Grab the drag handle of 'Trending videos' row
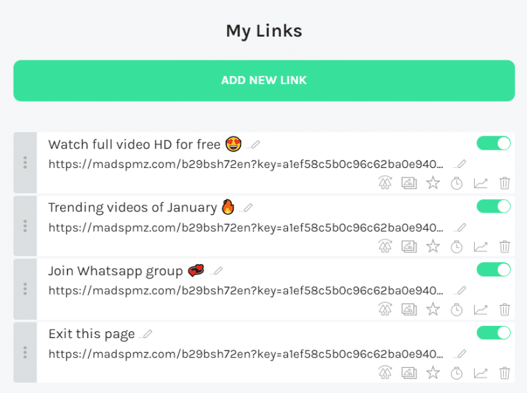This screenshot has width=527, height=393. (25, 226)
